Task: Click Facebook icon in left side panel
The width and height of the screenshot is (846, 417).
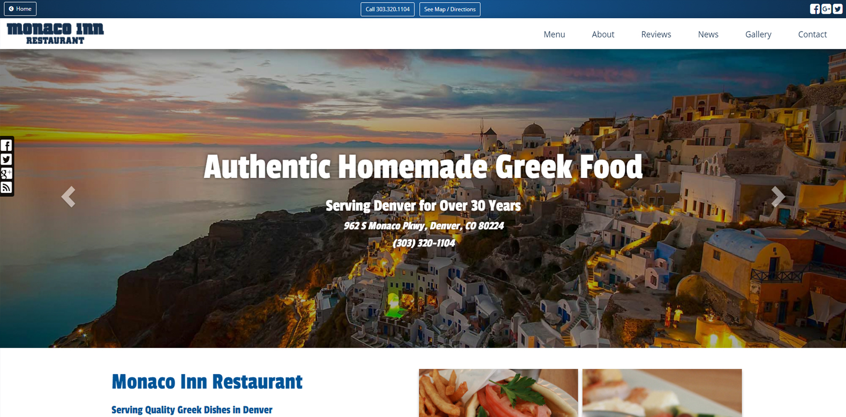Action: pos(6,145)
